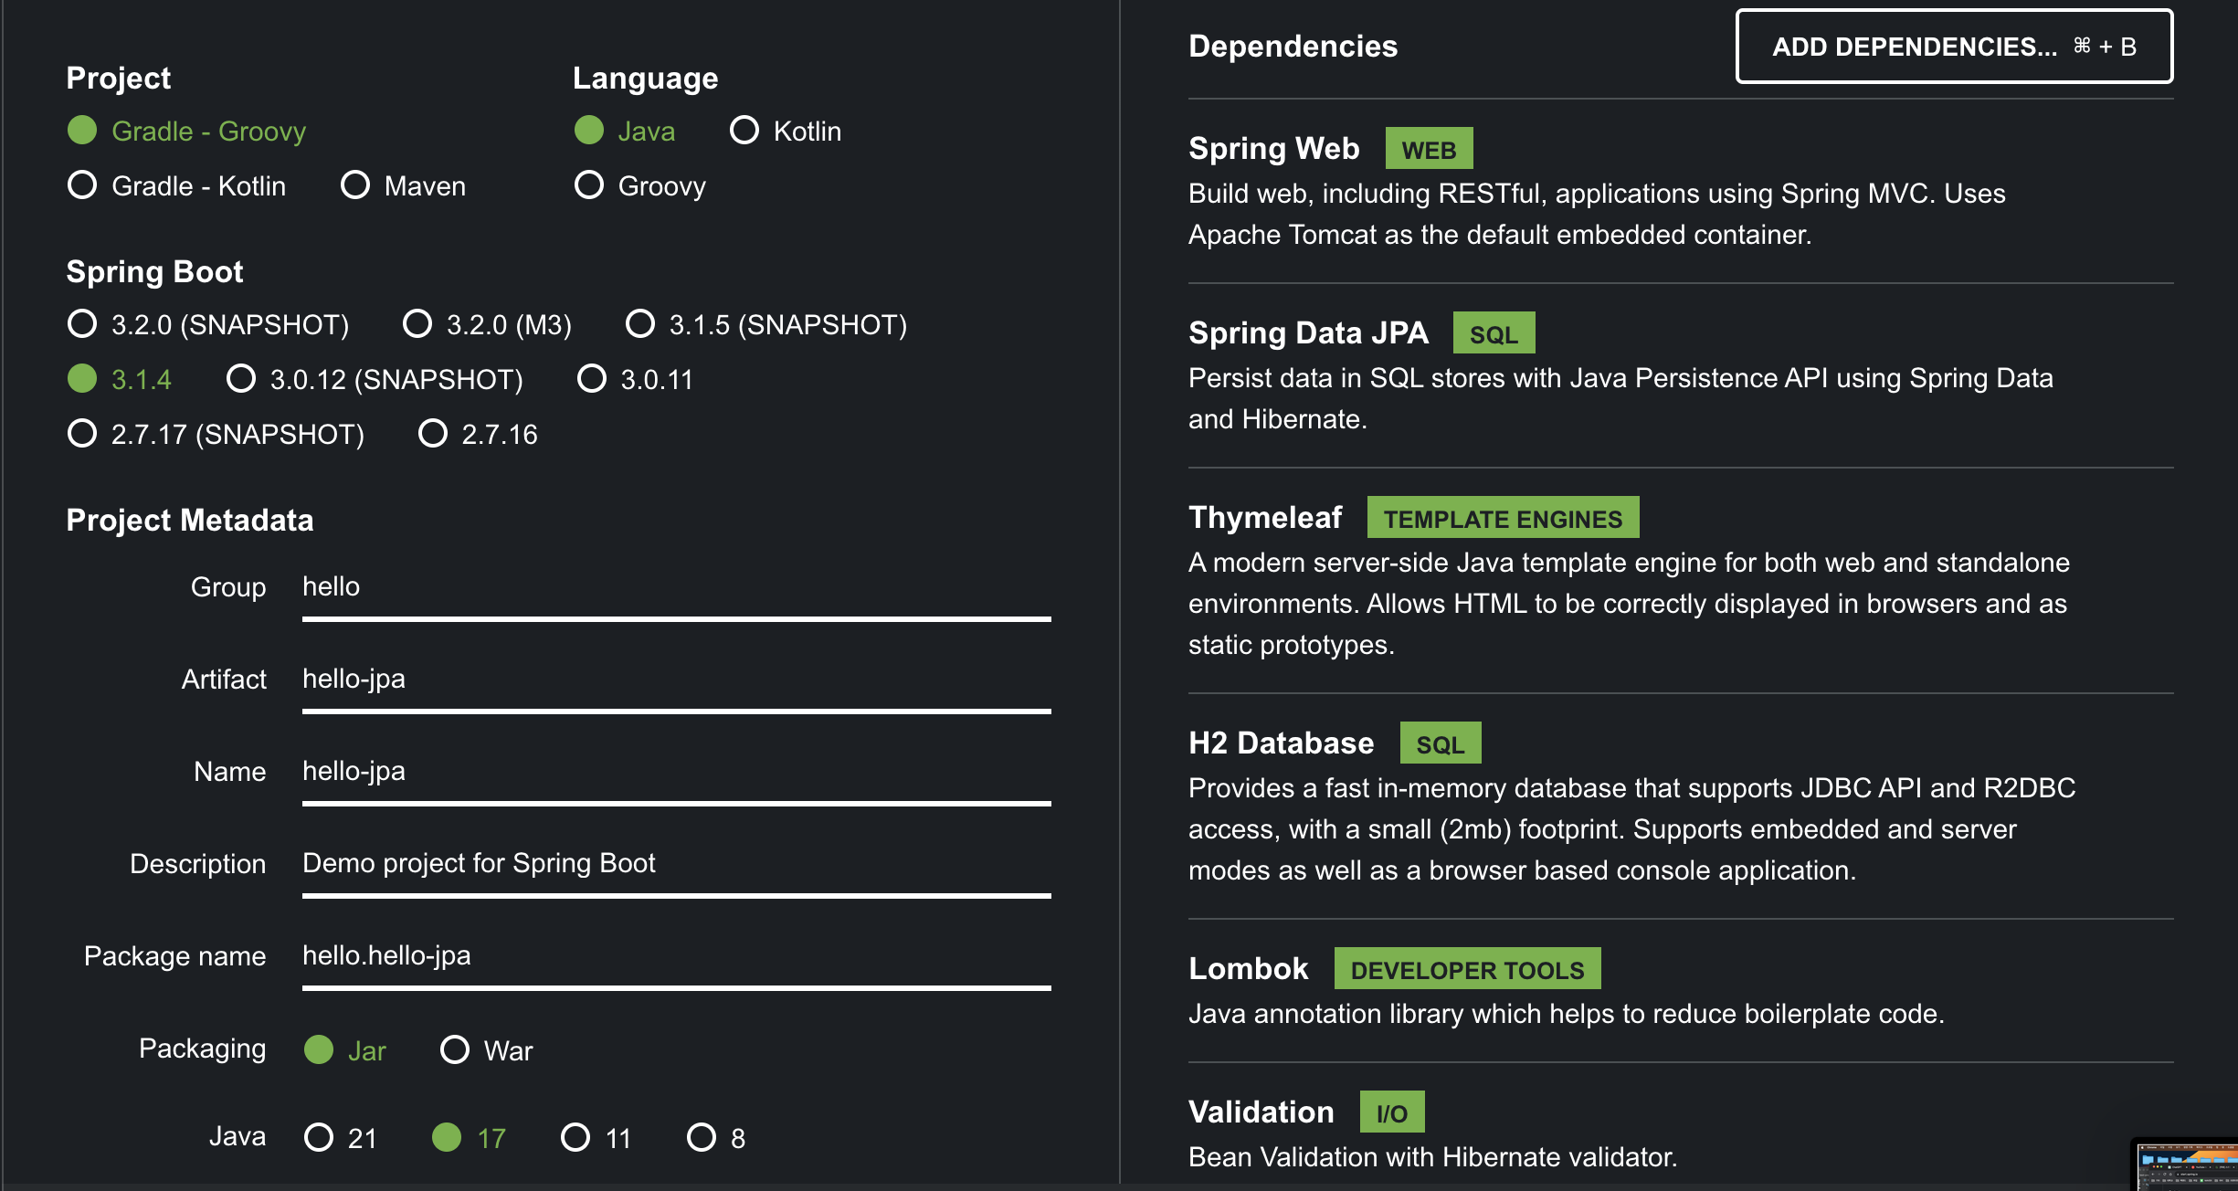Click the Validation dependency title
This screenshot has width=2238, height=1191.
point(1261,1112)
